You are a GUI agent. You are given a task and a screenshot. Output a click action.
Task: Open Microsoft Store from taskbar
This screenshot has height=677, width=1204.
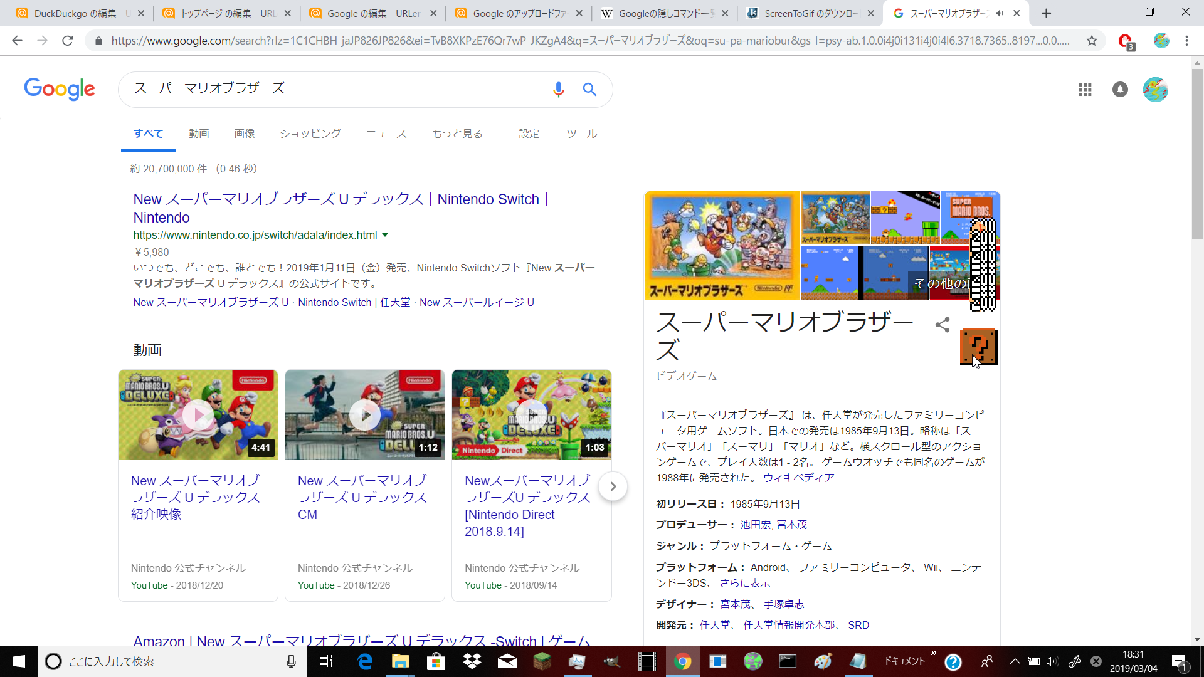tap(436, 661)
